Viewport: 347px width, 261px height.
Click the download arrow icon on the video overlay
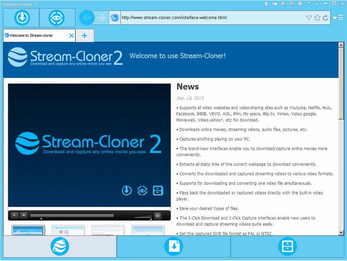click(127, 190)
